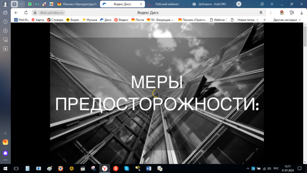307x173 pixels.
Task: Switch to the Рабочий кабинет tab
Action: 167,4
